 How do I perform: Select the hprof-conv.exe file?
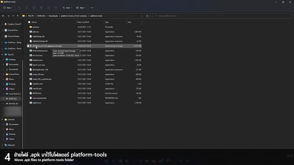(39, 65)
